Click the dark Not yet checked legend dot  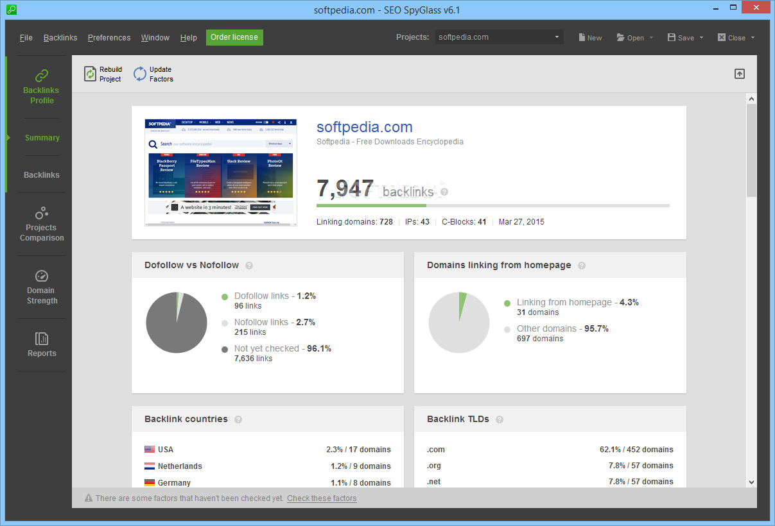point(225,350)
